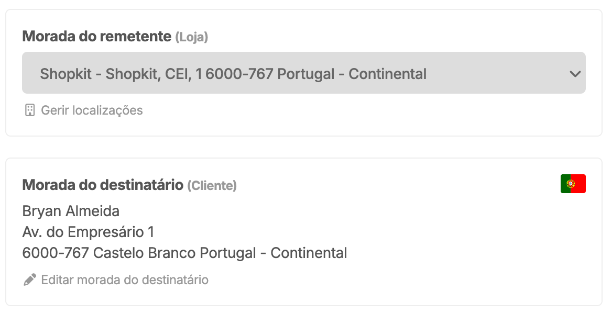The height and width of the screenshot is (314, 612).
Task: Click the Morada do remetente heading
Action: (x=96, y=37)
